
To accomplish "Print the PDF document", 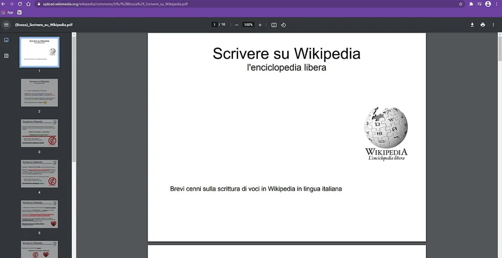I will pos(483,25).
